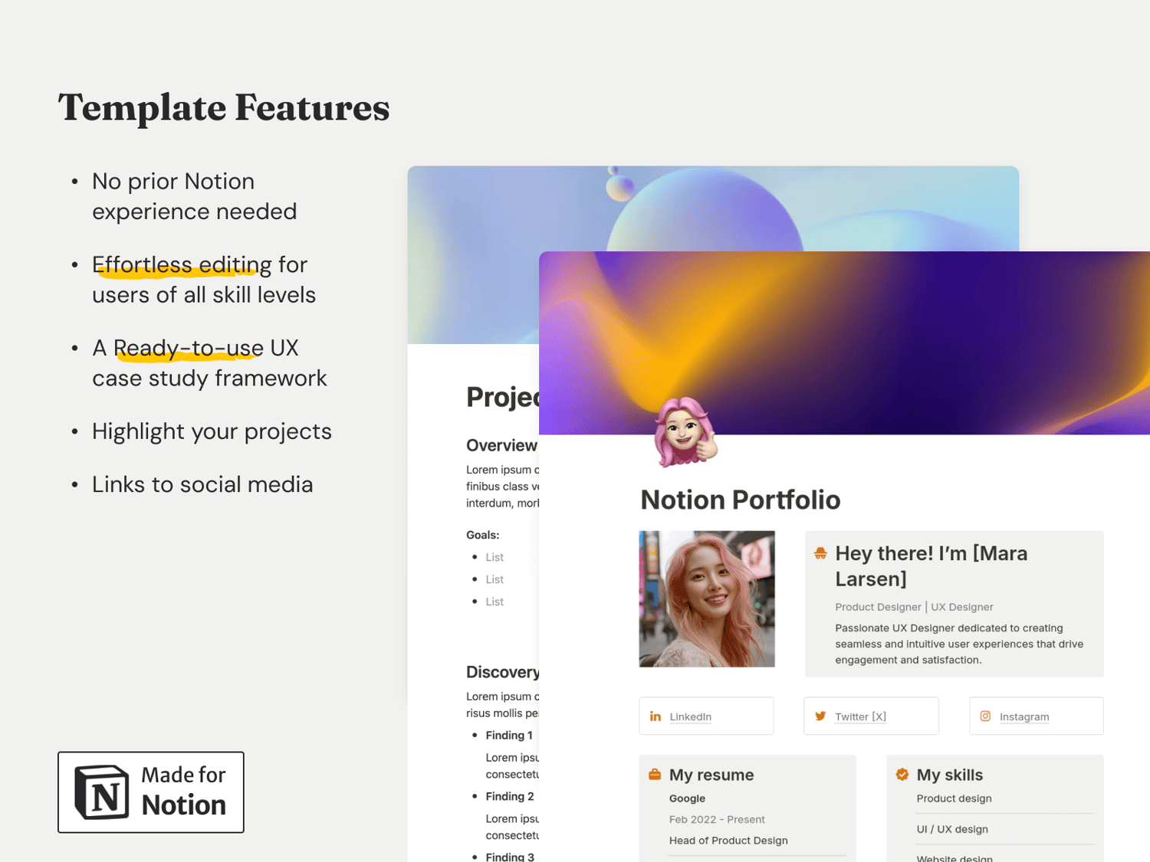Click the briefcase icon beside My resume

[655, 775]
